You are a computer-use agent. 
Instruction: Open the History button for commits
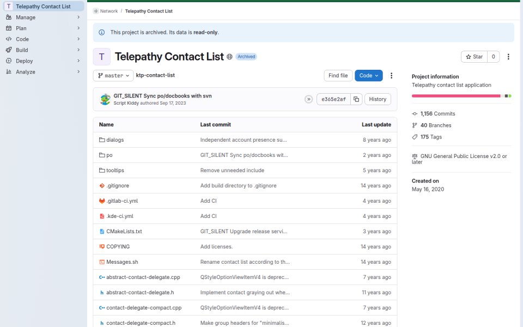coord(378,99)
